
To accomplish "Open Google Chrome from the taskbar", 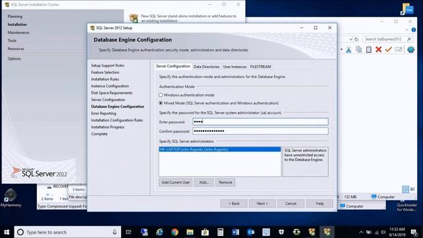I will pyautogui.click(x=174, y=232).
